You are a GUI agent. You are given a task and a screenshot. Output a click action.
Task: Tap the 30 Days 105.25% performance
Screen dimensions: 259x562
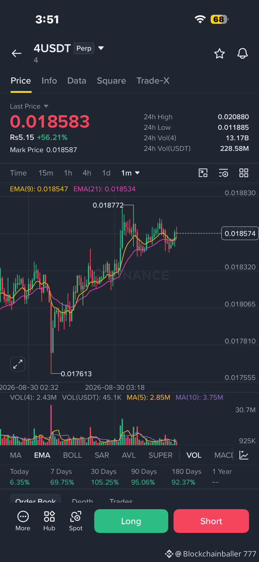[104, 477]
